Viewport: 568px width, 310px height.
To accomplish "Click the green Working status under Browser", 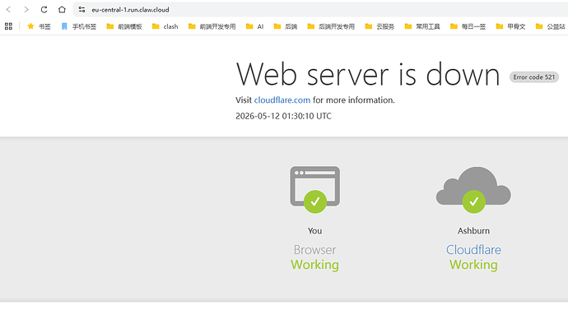I will pos(314,265).
